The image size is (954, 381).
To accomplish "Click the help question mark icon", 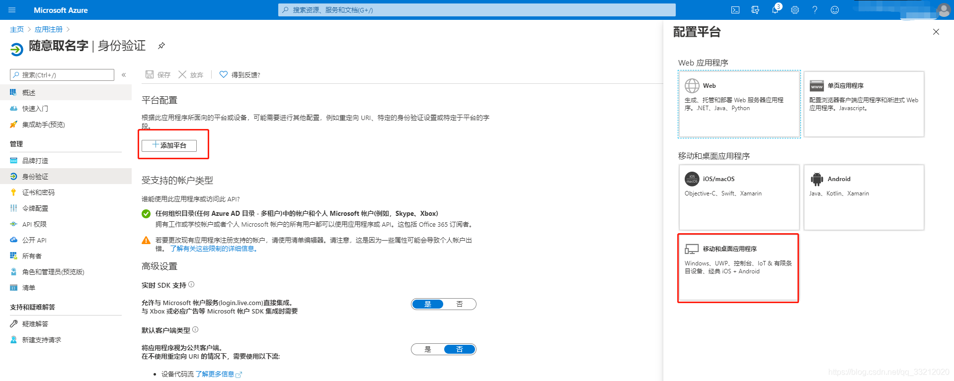I will coord(815,10).
